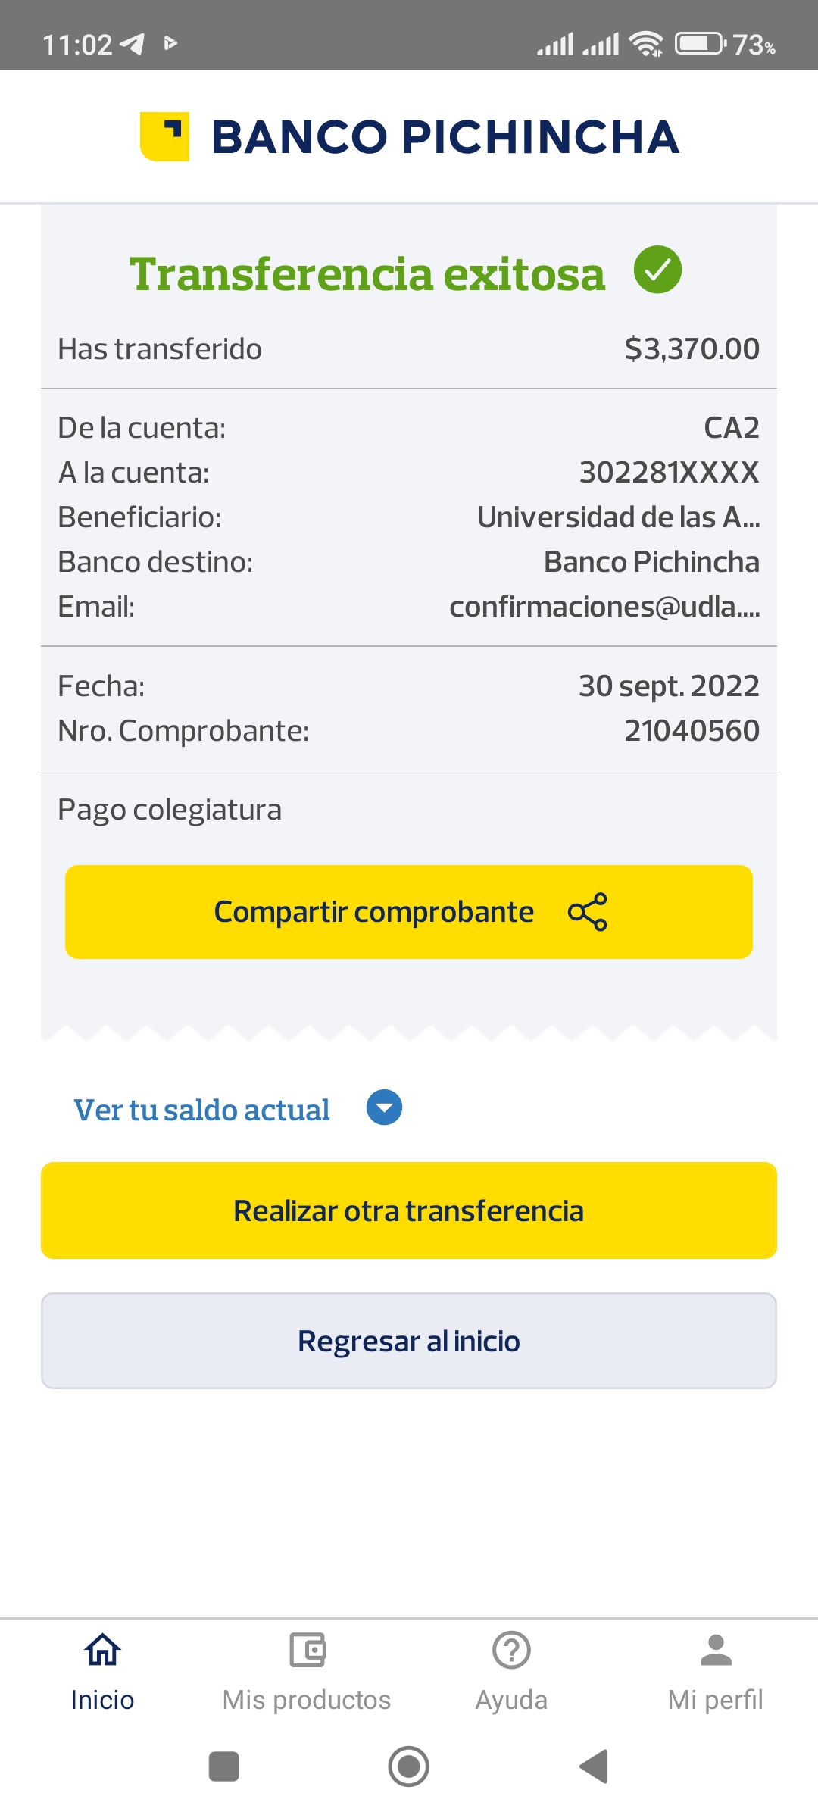Show balance via Ver tu saldo actual
Image resolution: width=818 pixels, height=1818 pixels.
[x=201, y=1110]
